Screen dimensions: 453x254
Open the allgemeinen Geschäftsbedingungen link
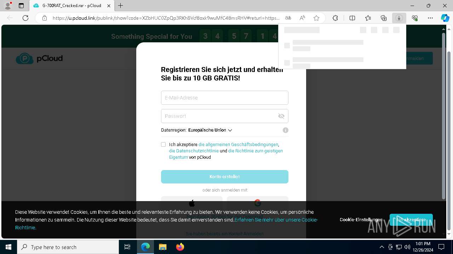238,144
